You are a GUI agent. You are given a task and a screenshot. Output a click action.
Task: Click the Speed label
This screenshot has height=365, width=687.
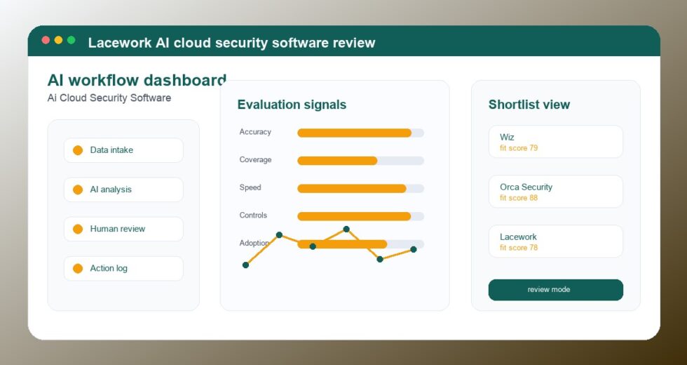point(250,188)
